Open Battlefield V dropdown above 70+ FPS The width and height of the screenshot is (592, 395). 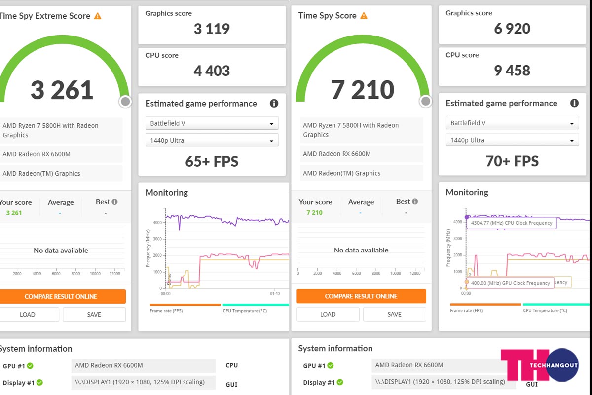coord(512,123)
